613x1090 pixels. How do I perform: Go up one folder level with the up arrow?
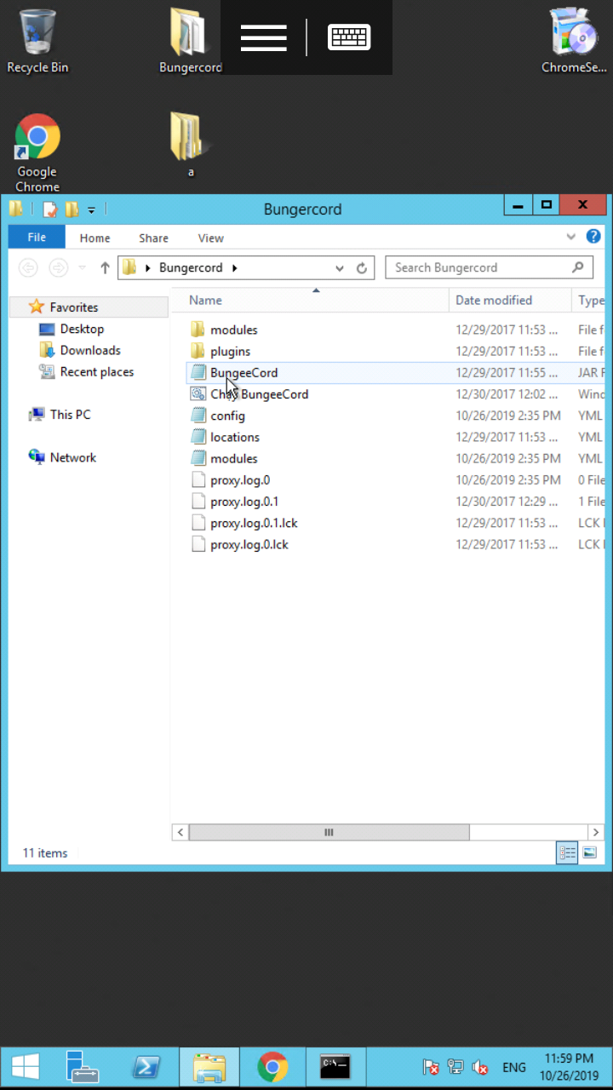click(x=105, y=267)
